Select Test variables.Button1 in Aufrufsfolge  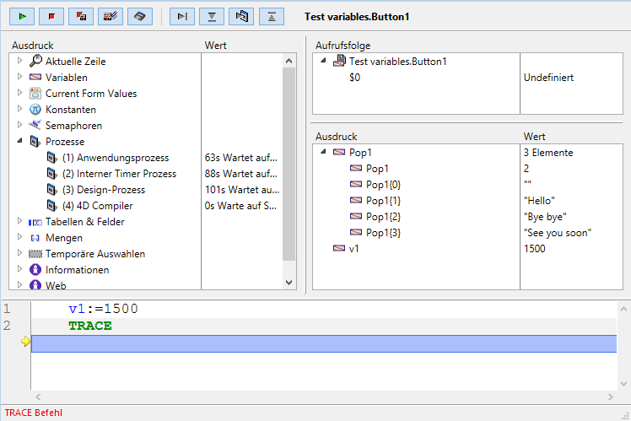tap(397, 62)
